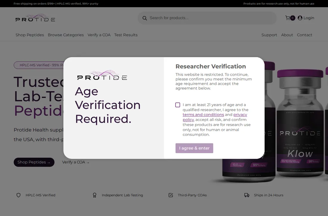Click the dark Shop Peptides → button

[34, 162]
